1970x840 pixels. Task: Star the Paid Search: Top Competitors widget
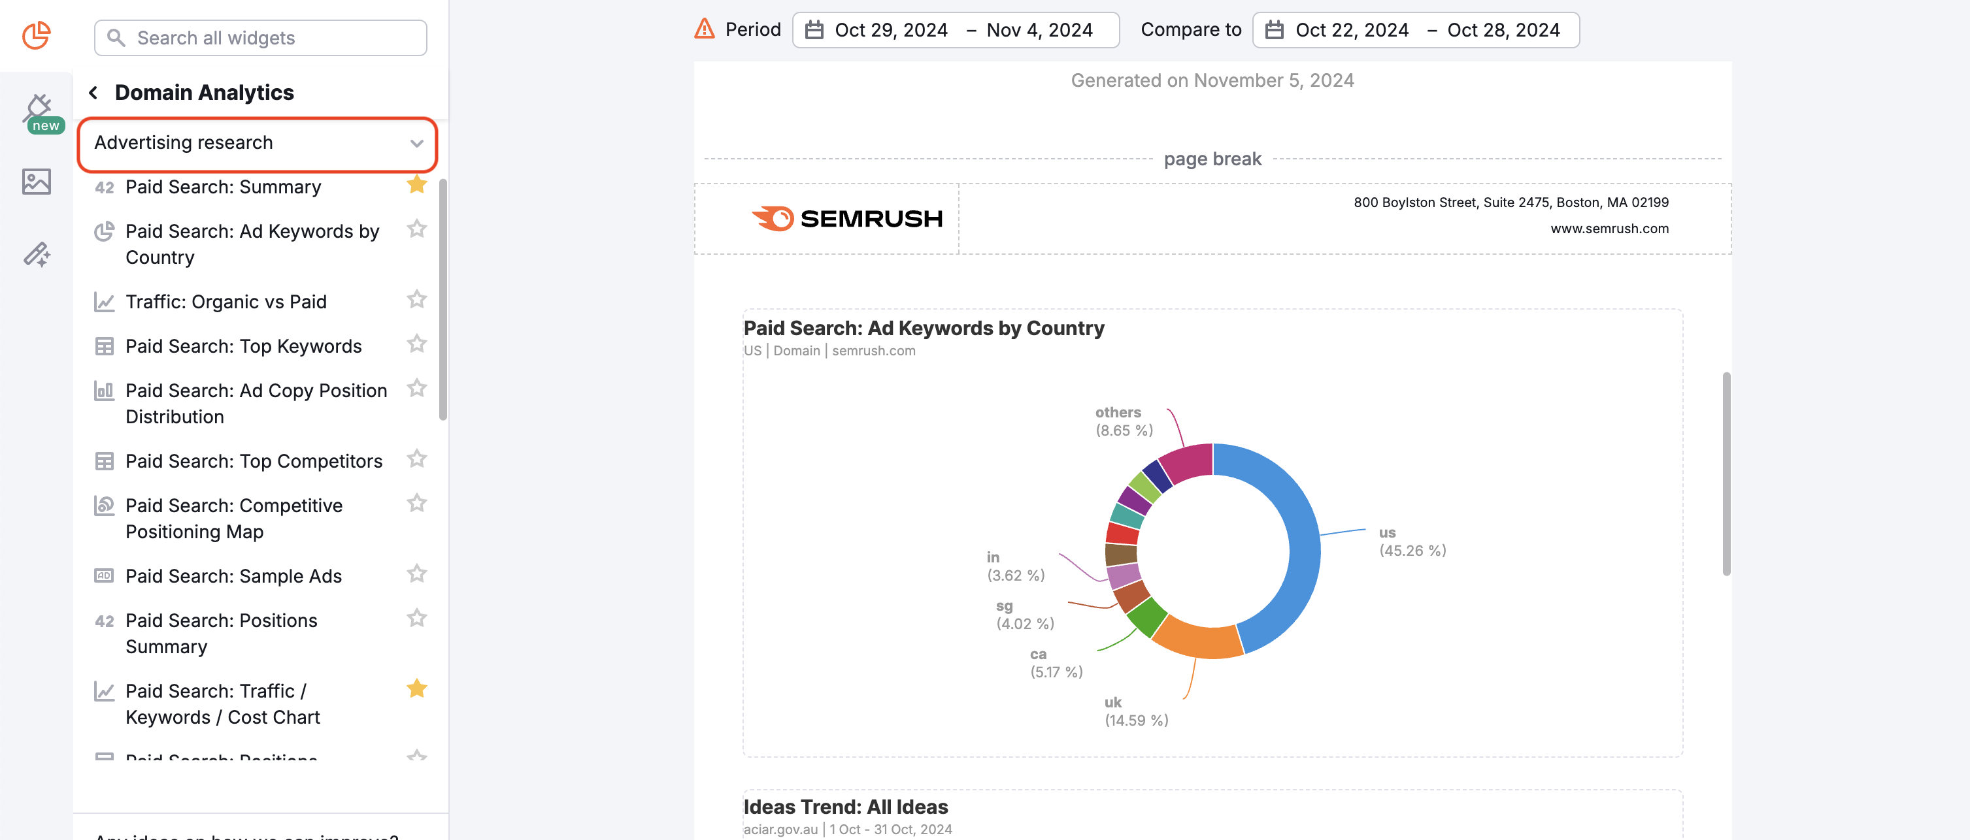point(418,459)
